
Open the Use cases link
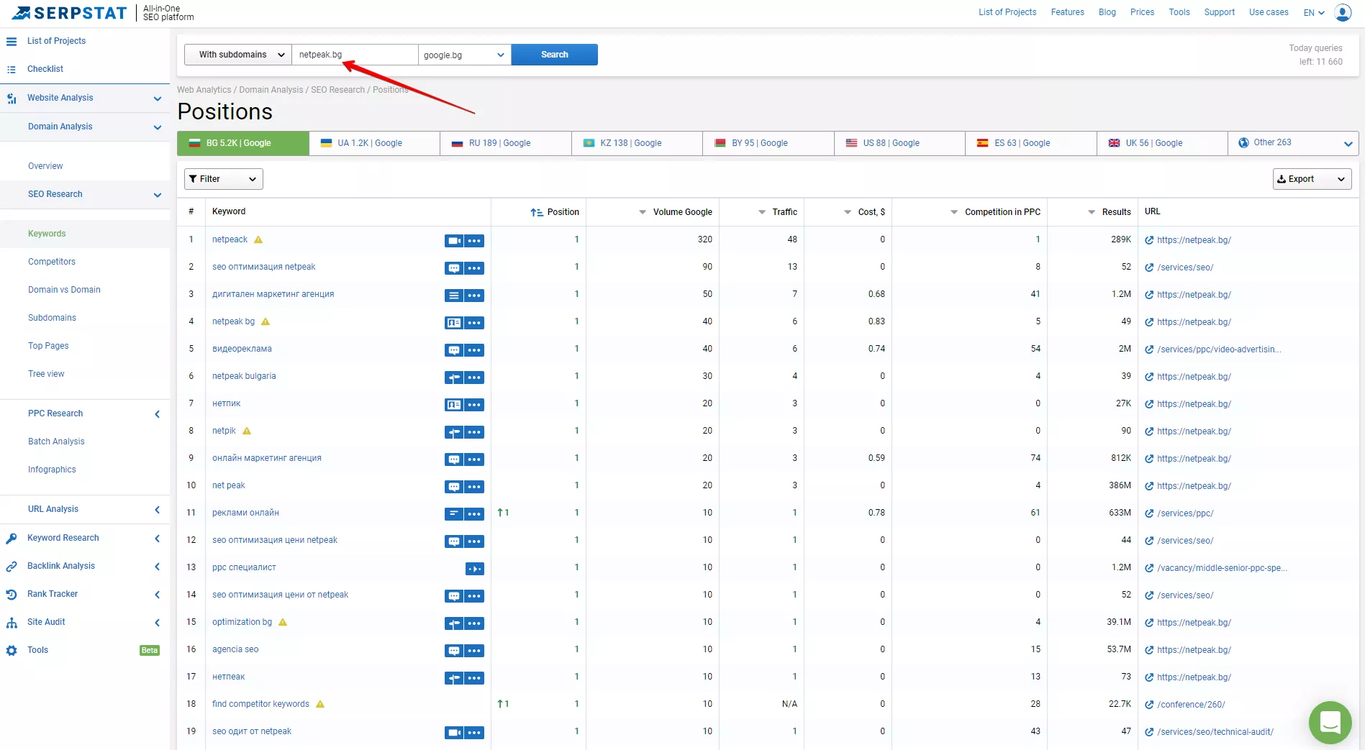point(1269,12)
